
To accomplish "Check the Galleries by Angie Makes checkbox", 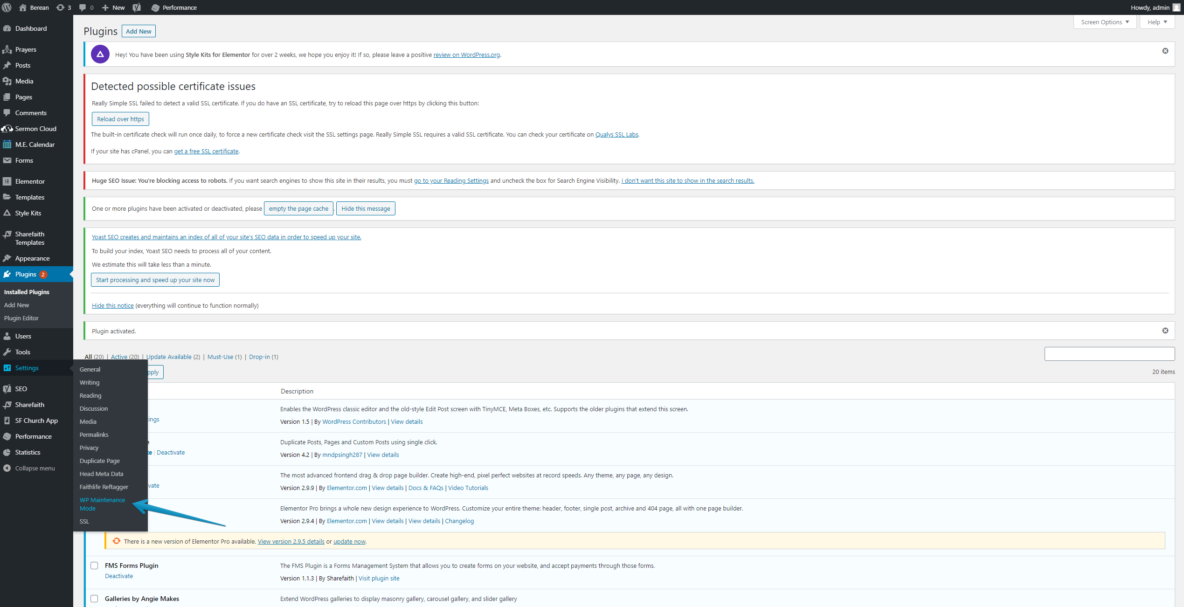I will [x=94, y=599].
